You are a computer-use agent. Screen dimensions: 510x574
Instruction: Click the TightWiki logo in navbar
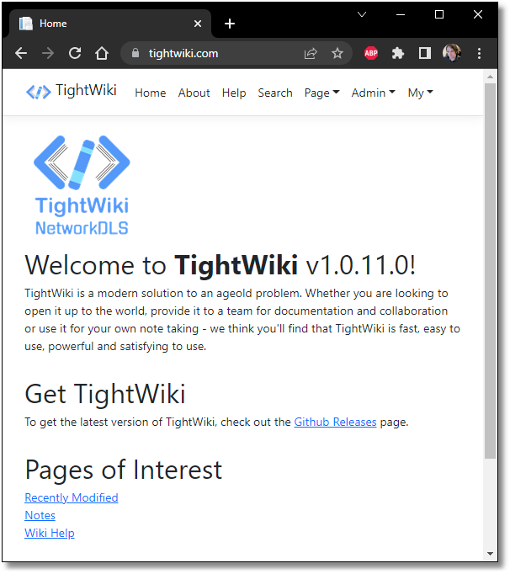(71, 92)
